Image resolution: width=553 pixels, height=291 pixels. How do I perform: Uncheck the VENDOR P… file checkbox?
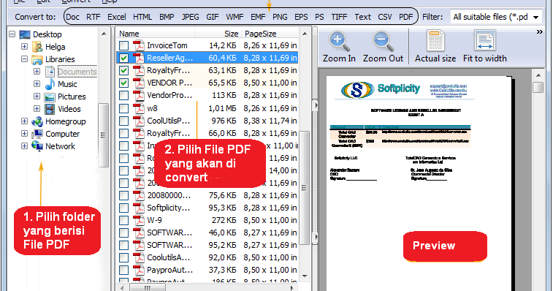[123, 83]
